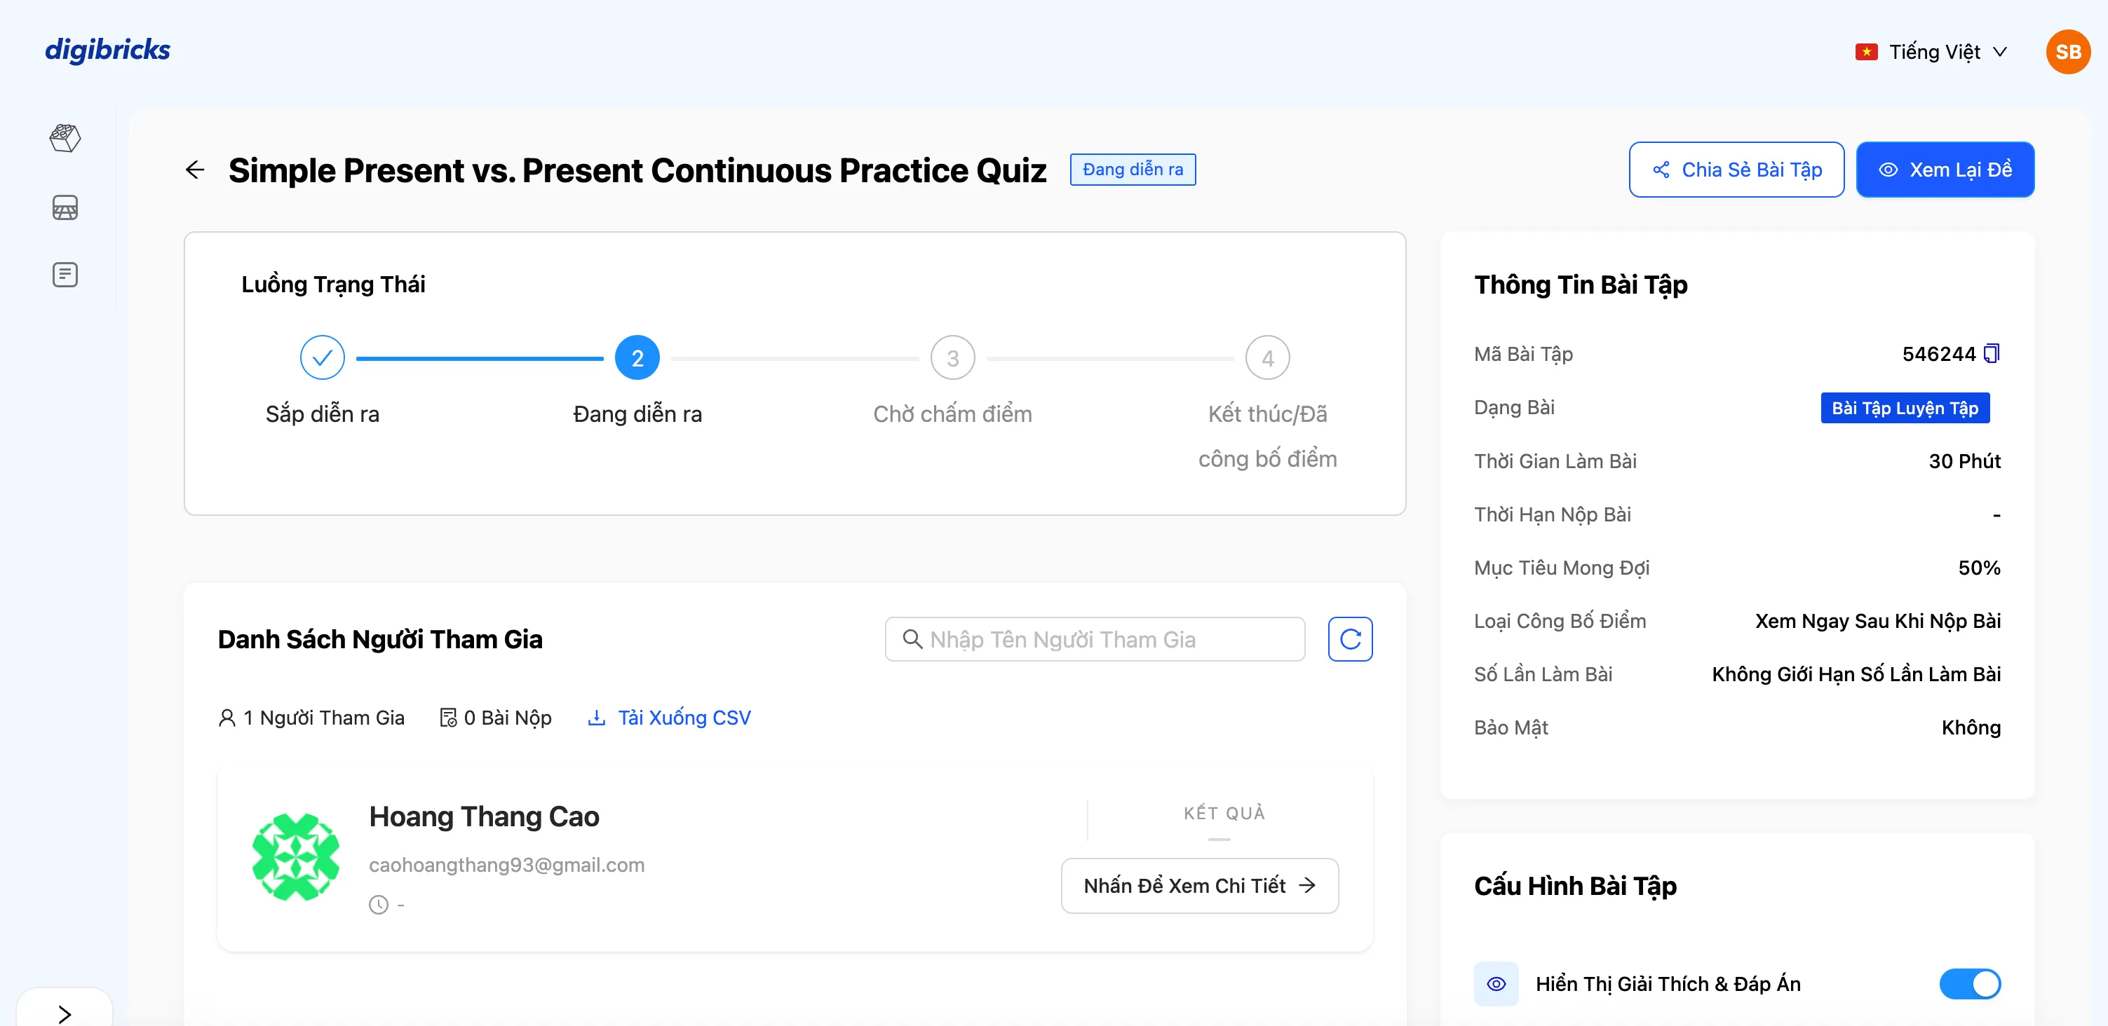This screenshot has width=2108, height=1026.
Task: Copy the assignment code 546244
Action: point(1992,353)
